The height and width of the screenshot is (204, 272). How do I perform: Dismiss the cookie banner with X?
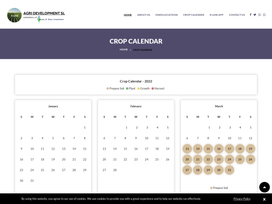[x=264, y=199]
